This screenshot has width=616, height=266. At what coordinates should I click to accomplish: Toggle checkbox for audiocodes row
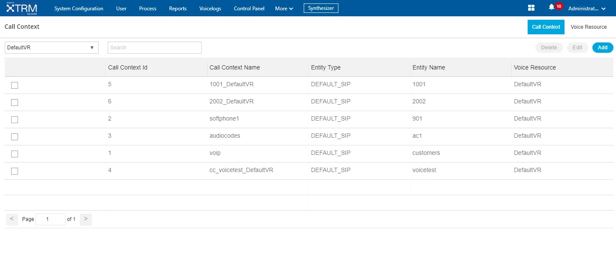click(15, 137)
